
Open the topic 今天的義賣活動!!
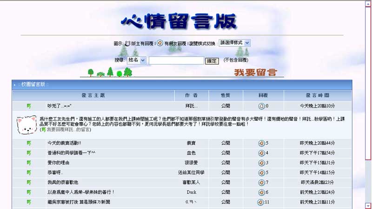point(64,143)
